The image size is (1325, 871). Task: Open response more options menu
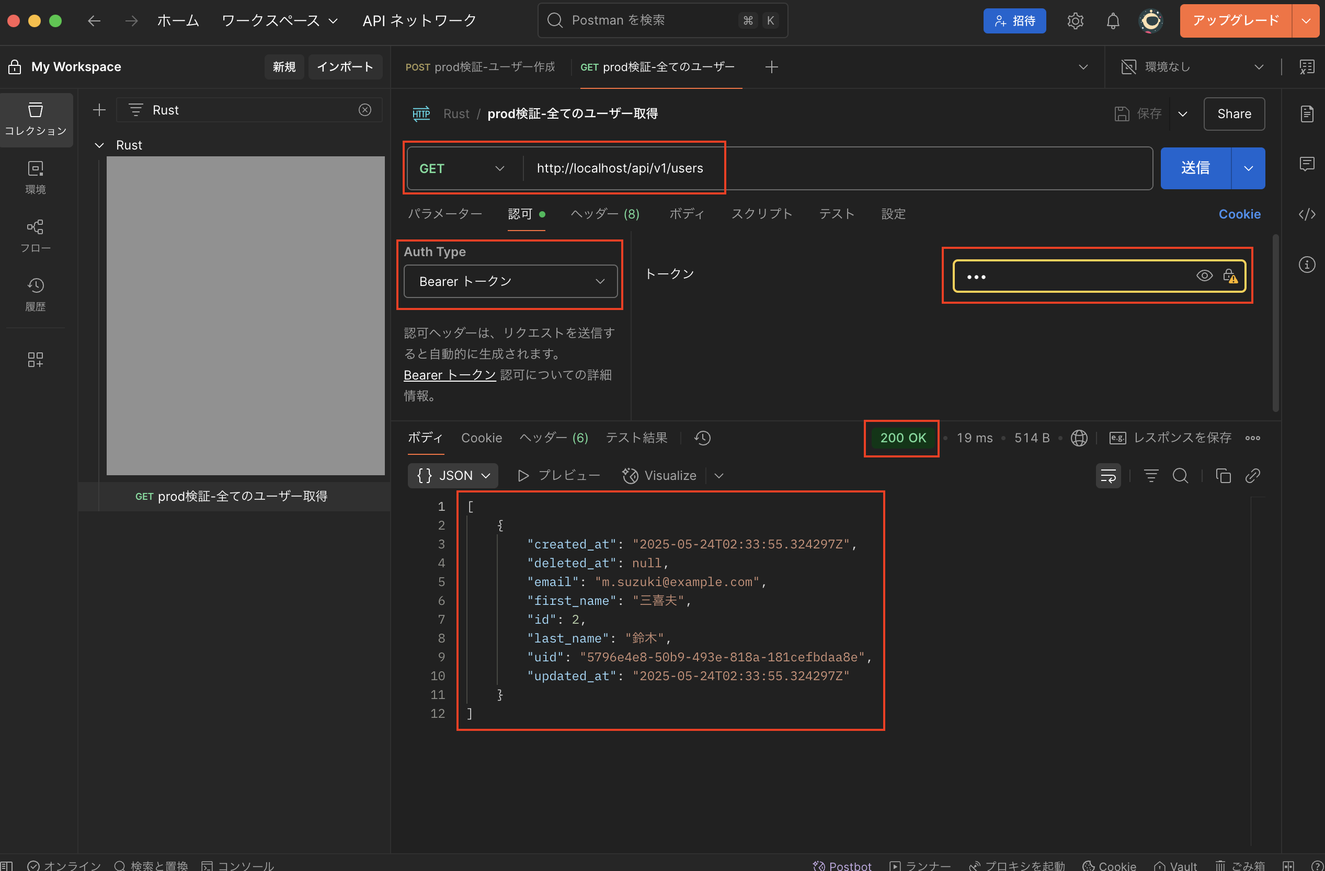pos(1253,438)
